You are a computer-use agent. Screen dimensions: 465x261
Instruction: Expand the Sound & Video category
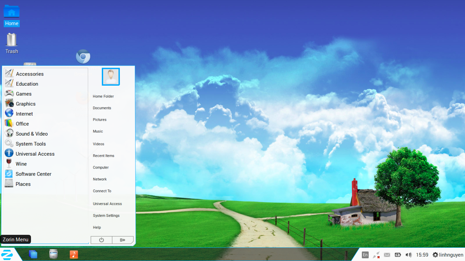(32, 134)
